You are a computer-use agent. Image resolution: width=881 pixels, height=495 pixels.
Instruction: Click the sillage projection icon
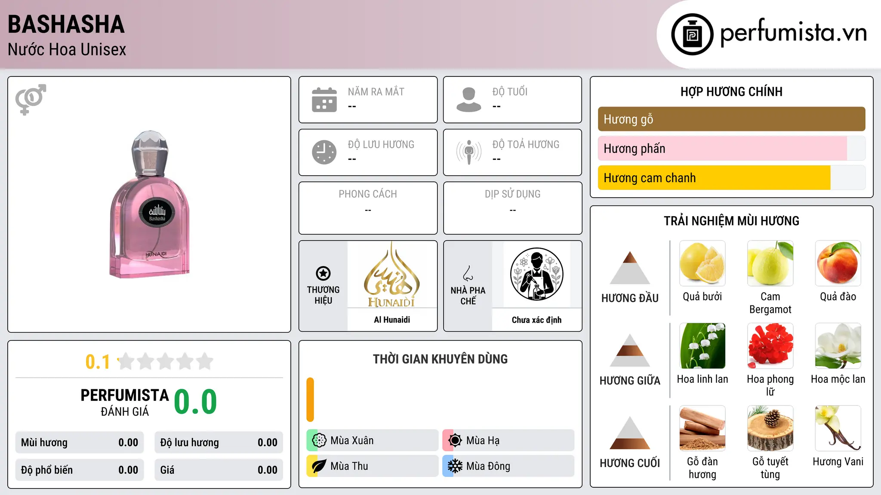469,152
